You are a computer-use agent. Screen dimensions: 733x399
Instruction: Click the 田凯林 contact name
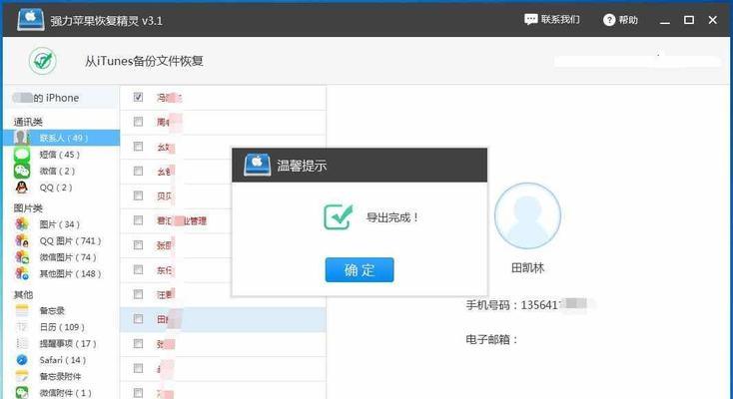tap(527, 267)
